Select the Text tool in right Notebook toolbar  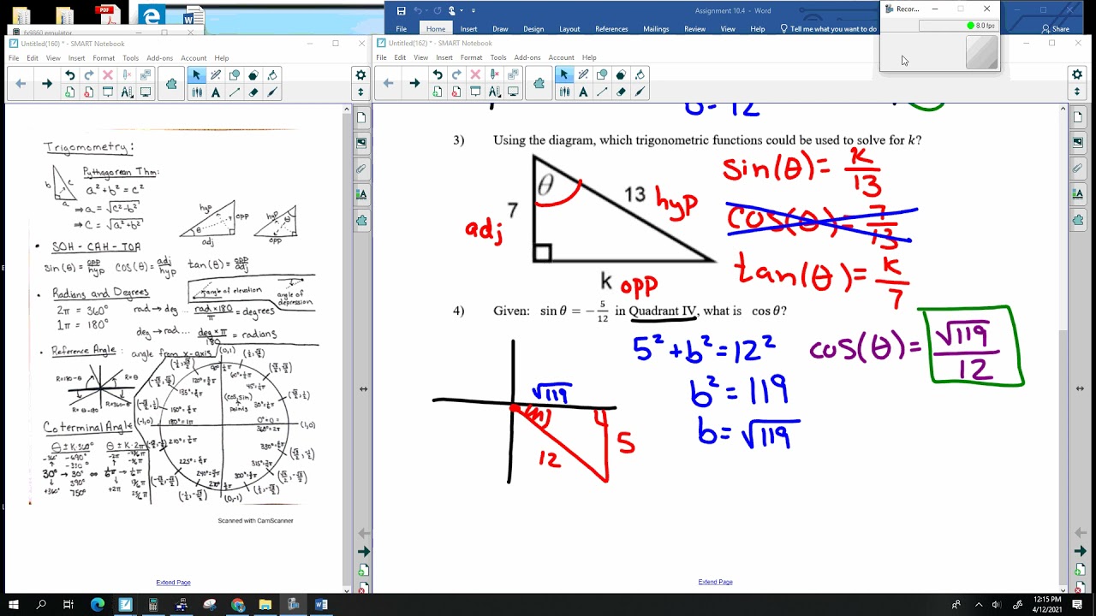click(583, 92)
